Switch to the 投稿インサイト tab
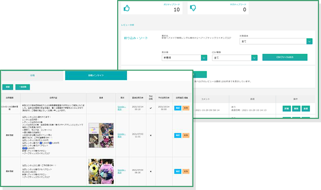The width and height of the screenshot is (321, 190). click(x=96, y=76)
